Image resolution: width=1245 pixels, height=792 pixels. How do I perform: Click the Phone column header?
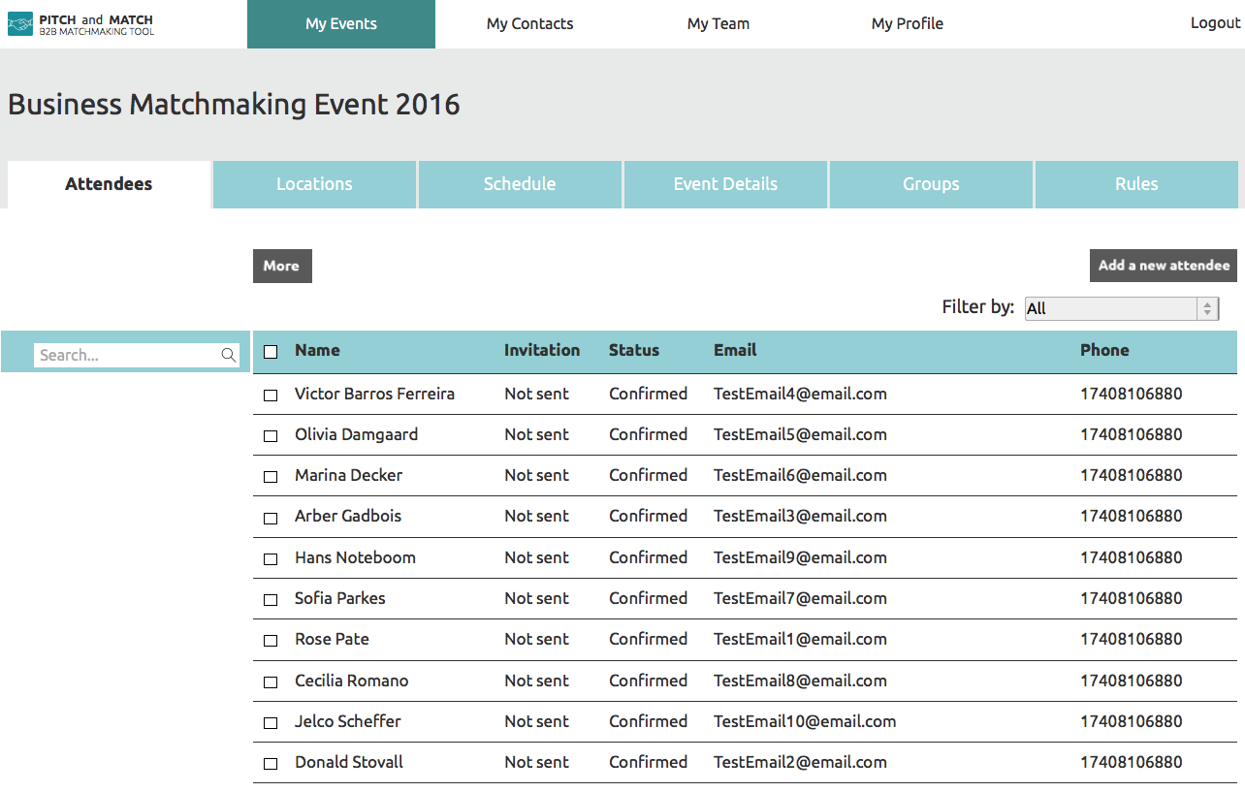tap(1104, 350)
